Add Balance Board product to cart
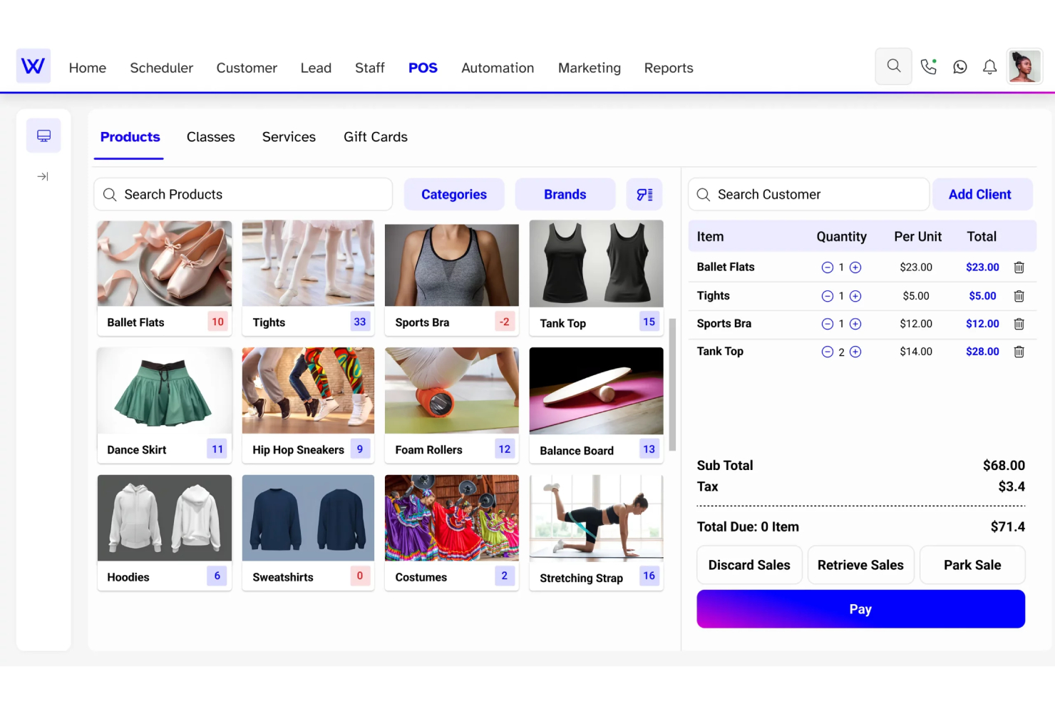The image size is (1055, 704). pos(597,405)
